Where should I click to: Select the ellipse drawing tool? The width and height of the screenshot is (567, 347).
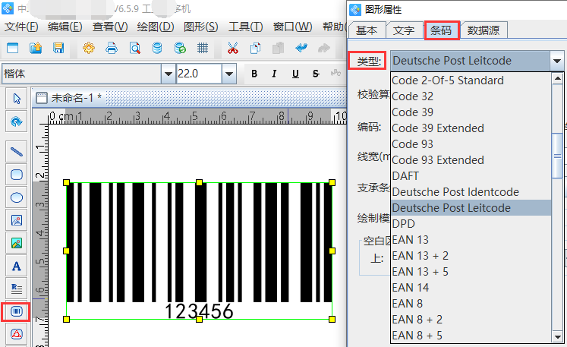pos(17,197)
